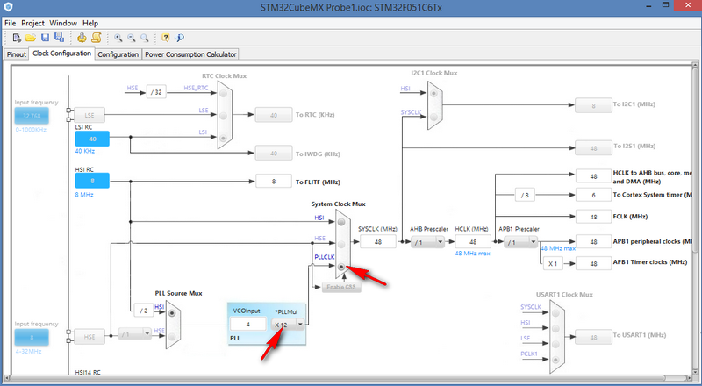The height and width of the screenshot is (386, 702).
Task: Select LSE in USART1 Clock Mux
Action: pyautogui.click(x=556, y=344)
